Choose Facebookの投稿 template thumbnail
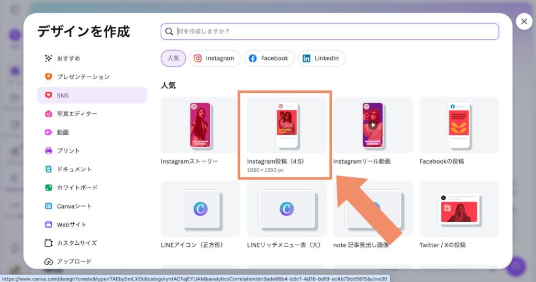The image size is (536, 282). click(459, 125)
